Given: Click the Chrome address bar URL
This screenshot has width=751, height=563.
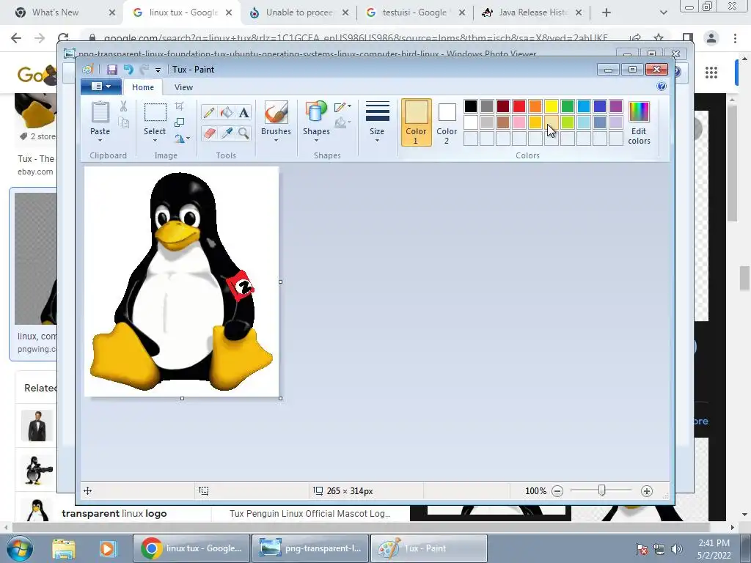Looking at the screenshot, I should (356, 38).
